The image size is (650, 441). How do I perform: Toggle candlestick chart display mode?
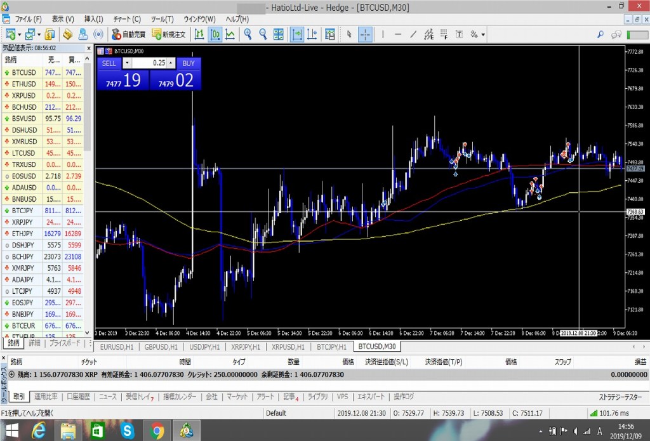215,34
